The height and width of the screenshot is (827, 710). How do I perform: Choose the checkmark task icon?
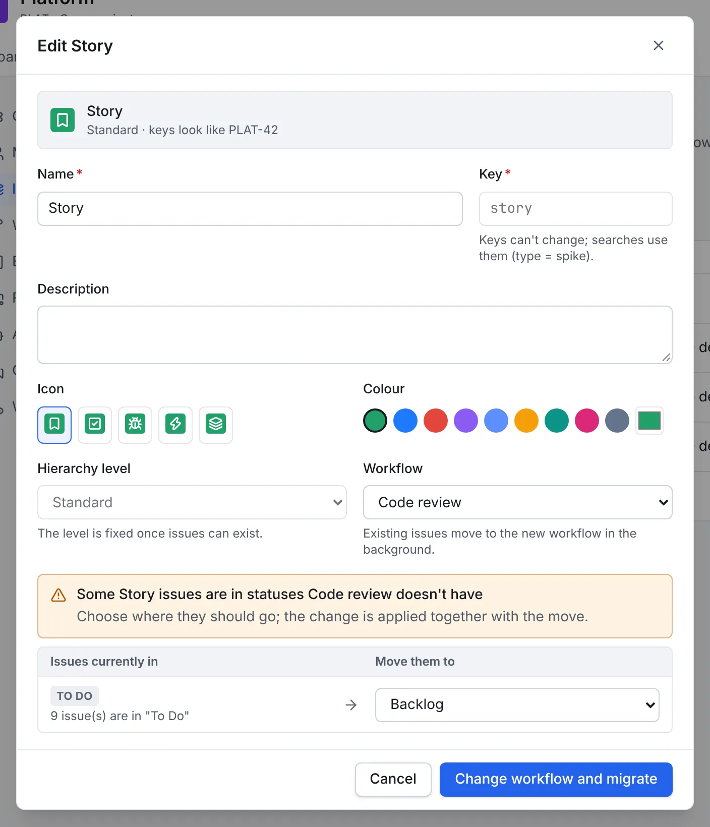click(95, 425)
